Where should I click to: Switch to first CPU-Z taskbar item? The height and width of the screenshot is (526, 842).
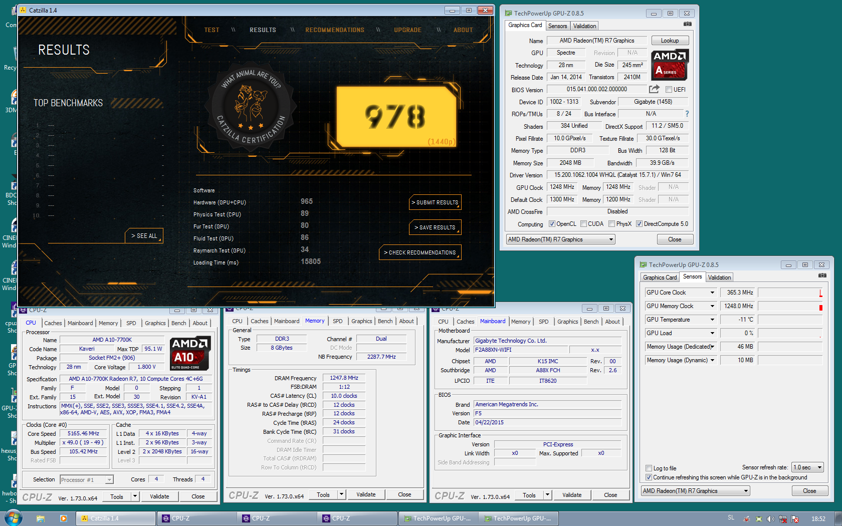(196, 518)
